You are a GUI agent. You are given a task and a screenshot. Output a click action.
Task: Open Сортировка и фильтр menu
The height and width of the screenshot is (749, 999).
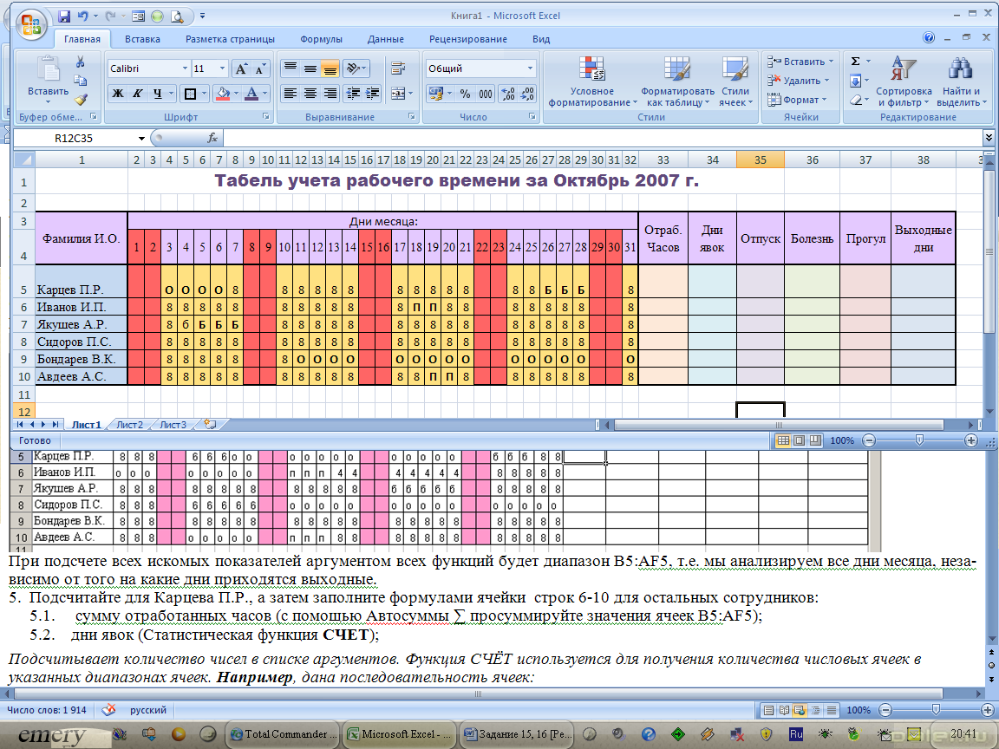click(x=904, y=82)
